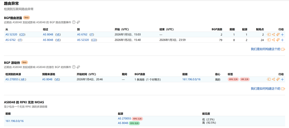Click help question mark beside BGP 路由泄露事件

point(74,22)
